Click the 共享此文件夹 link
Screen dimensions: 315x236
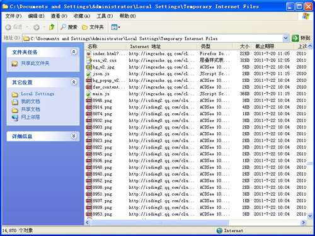[35, 63]
